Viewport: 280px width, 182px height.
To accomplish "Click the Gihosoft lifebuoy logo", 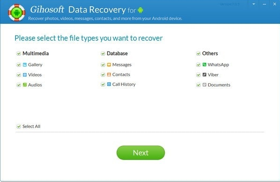I will [x=16, y=13].
